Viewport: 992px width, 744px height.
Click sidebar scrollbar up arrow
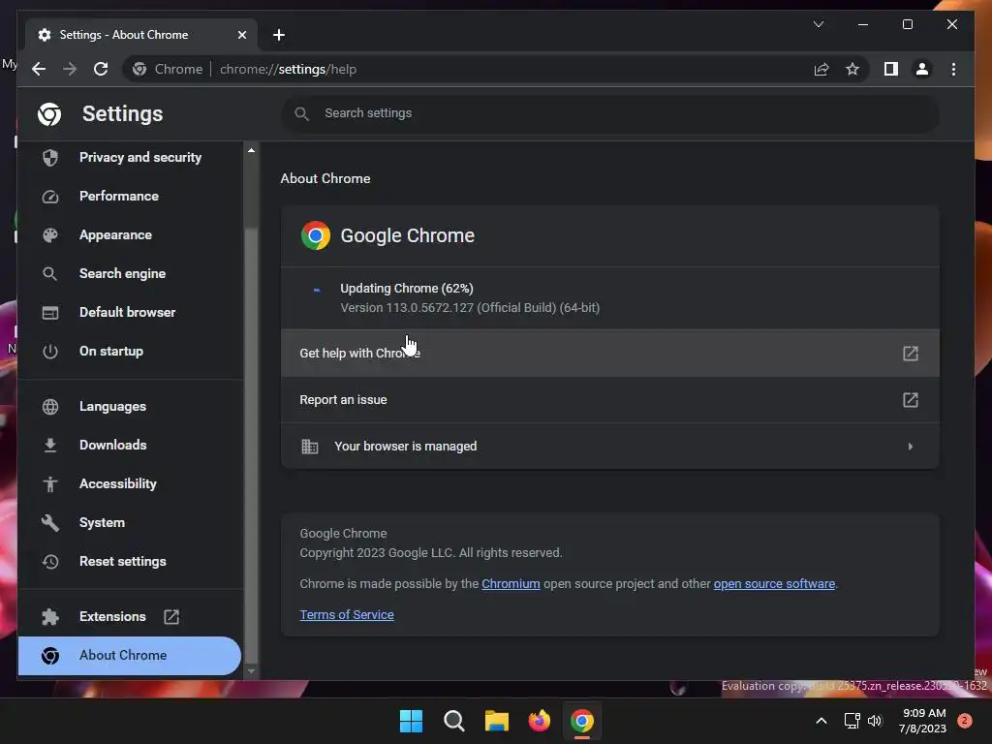(251, 150)
